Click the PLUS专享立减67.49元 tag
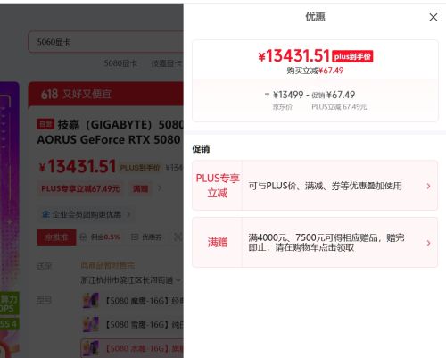This screenshot has width=446, height=358. point(80,188)
